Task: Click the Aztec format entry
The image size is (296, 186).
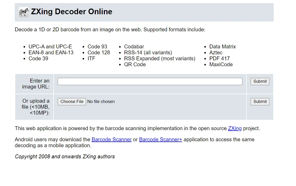Action: [x=216, y=53]
